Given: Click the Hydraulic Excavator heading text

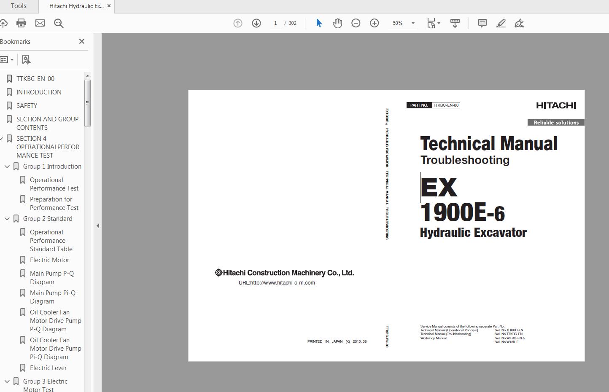Looking at the screenshot, I should [x=473, y=233].
